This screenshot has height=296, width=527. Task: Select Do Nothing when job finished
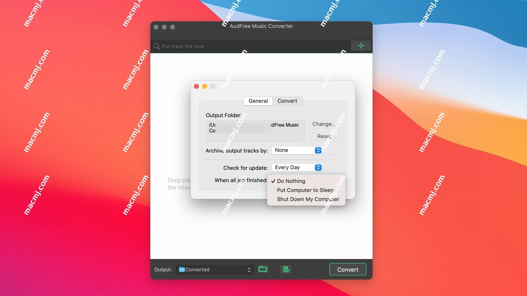coord(291,181)
